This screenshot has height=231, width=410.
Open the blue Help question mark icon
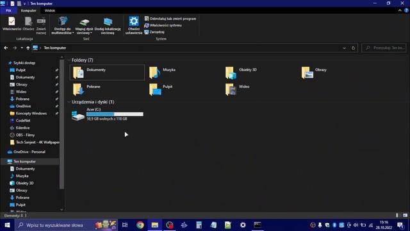(x=406, y=10)
